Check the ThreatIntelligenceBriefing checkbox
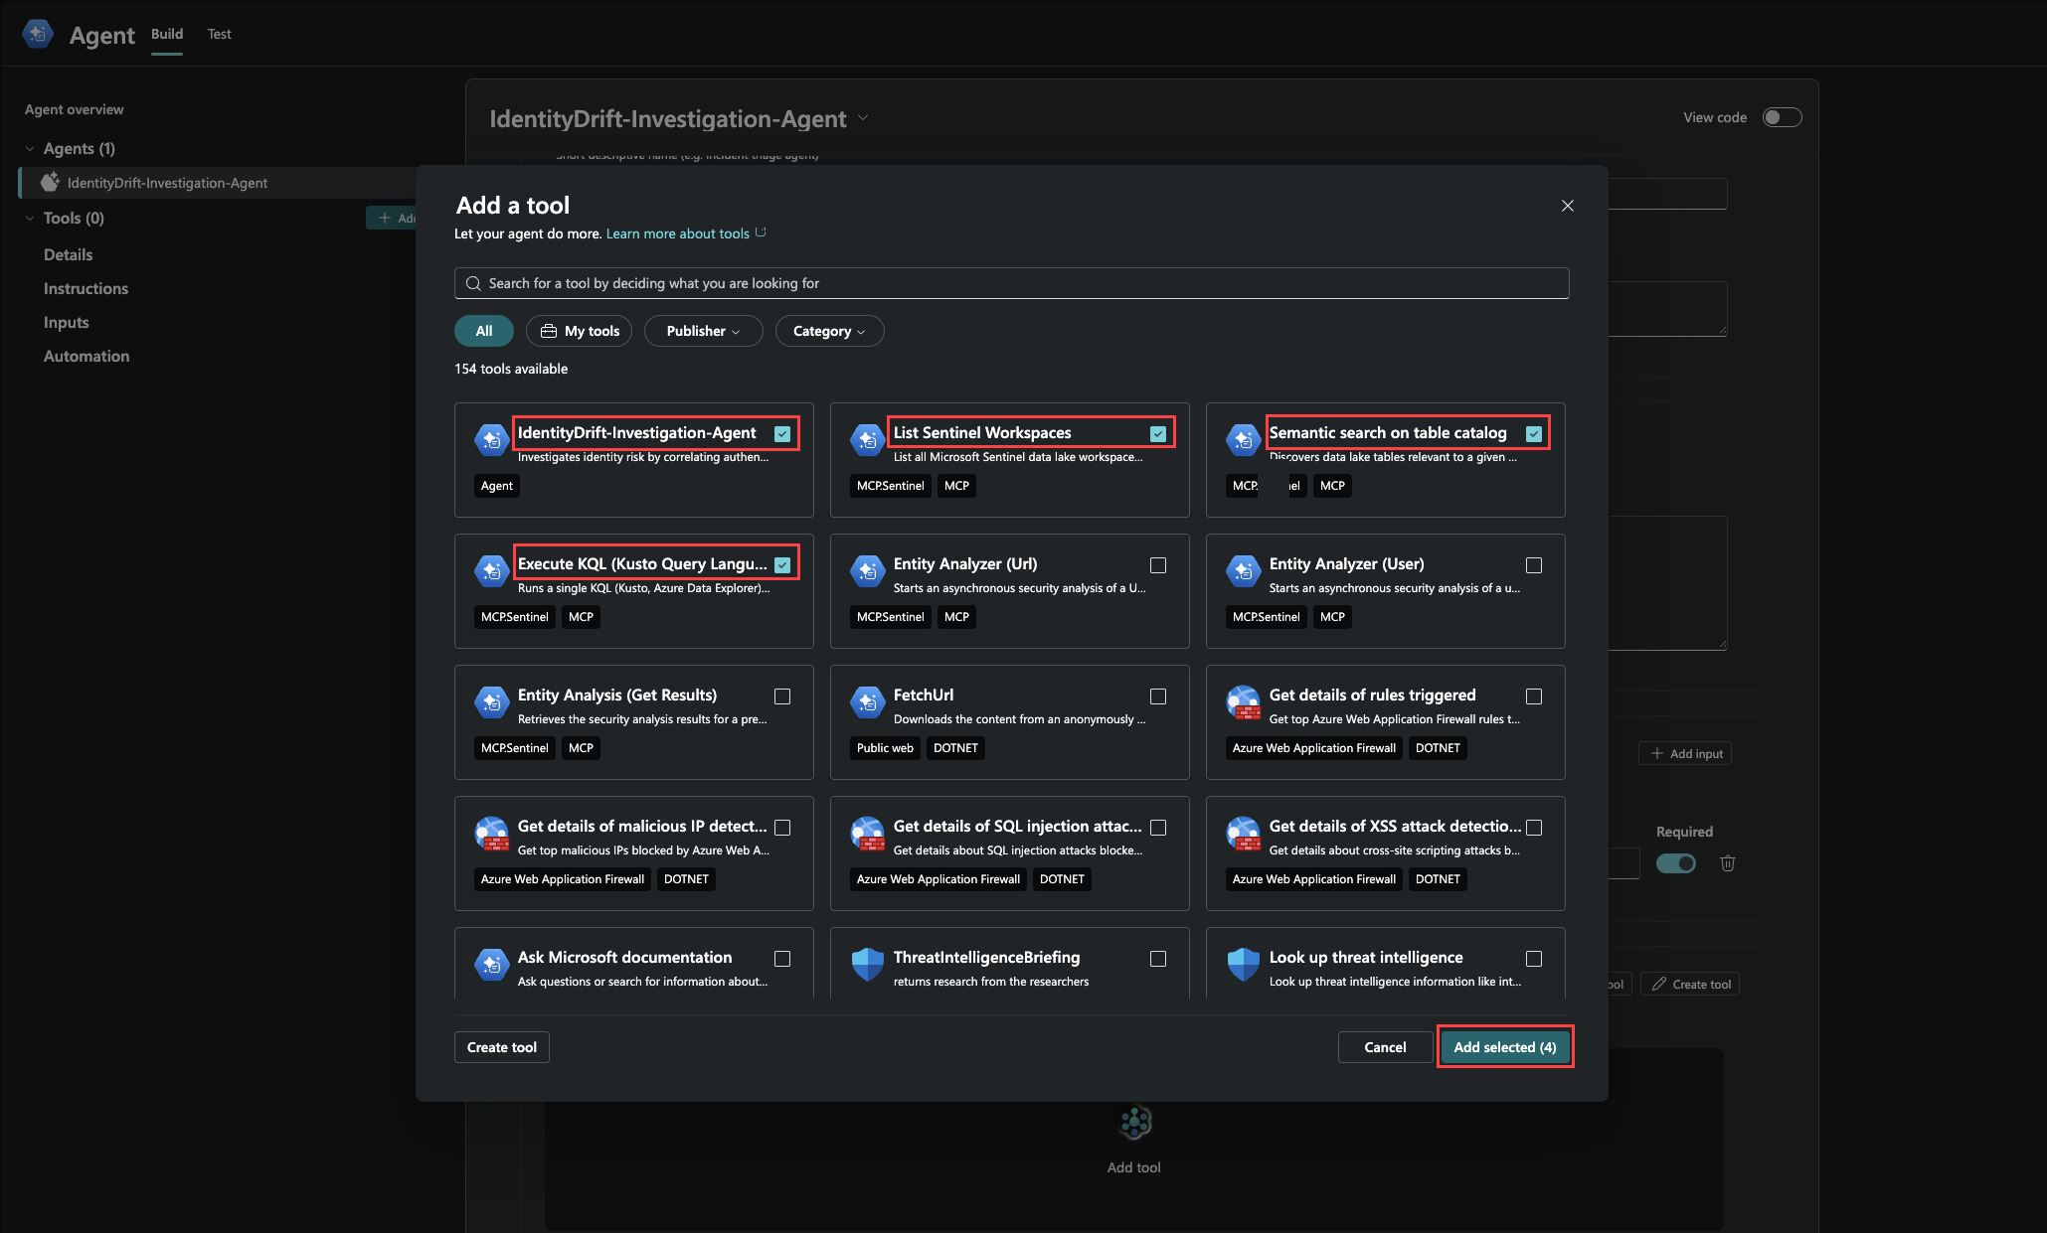Viewport: 2047px width, 1233px height. click(1158, 959)
